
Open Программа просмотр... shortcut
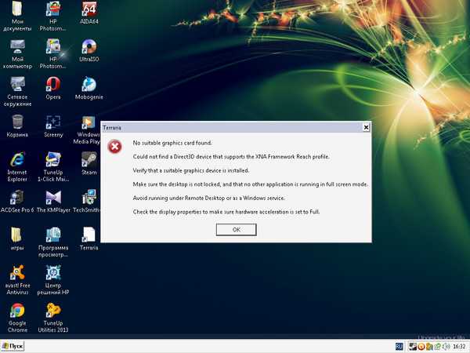[53, 242]
